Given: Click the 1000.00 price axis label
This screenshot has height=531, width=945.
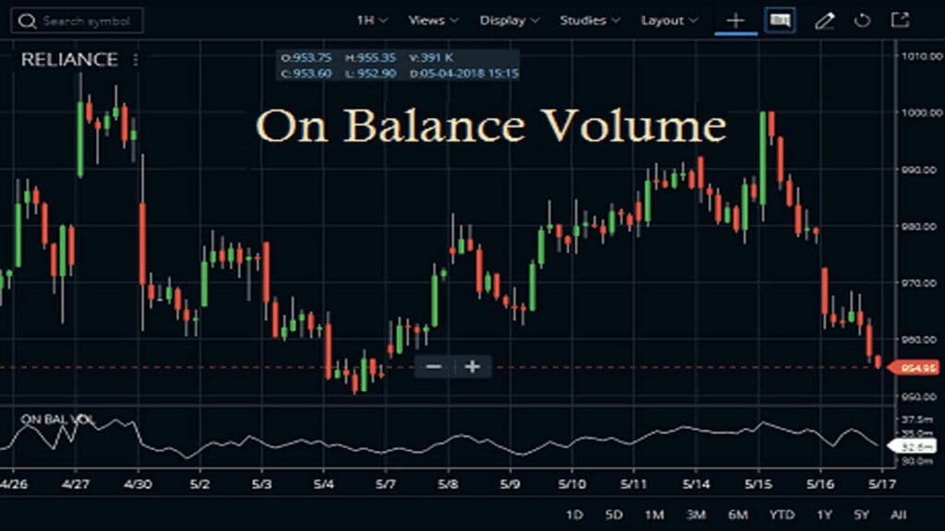Looking at the screenshot, I should (x=922, y=112).
